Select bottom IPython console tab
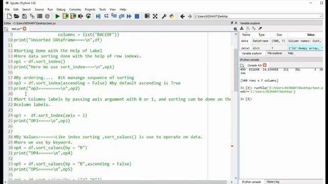The height and width of the screenshot is (184, 328). pyautogui.click(x=251, y=182)
